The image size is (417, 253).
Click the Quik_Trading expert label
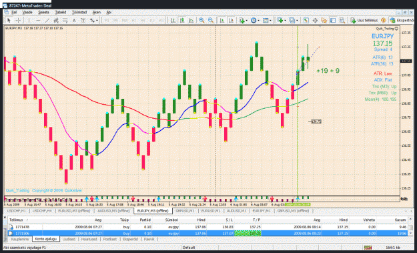point(387,29)
